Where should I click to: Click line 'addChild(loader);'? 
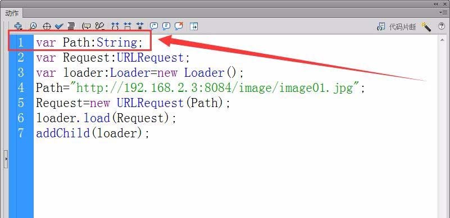93,133
